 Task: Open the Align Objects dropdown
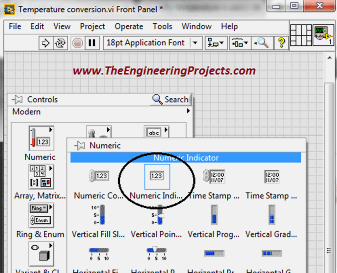click(x=215, y=43)
